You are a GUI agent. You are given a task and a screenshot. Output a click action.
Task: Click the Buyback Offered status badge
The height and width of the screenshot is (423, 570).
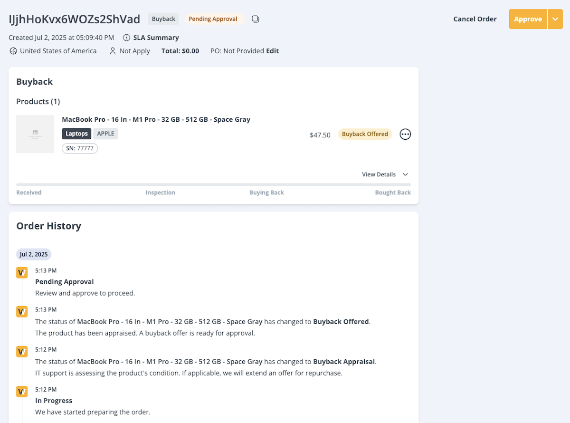365,134
